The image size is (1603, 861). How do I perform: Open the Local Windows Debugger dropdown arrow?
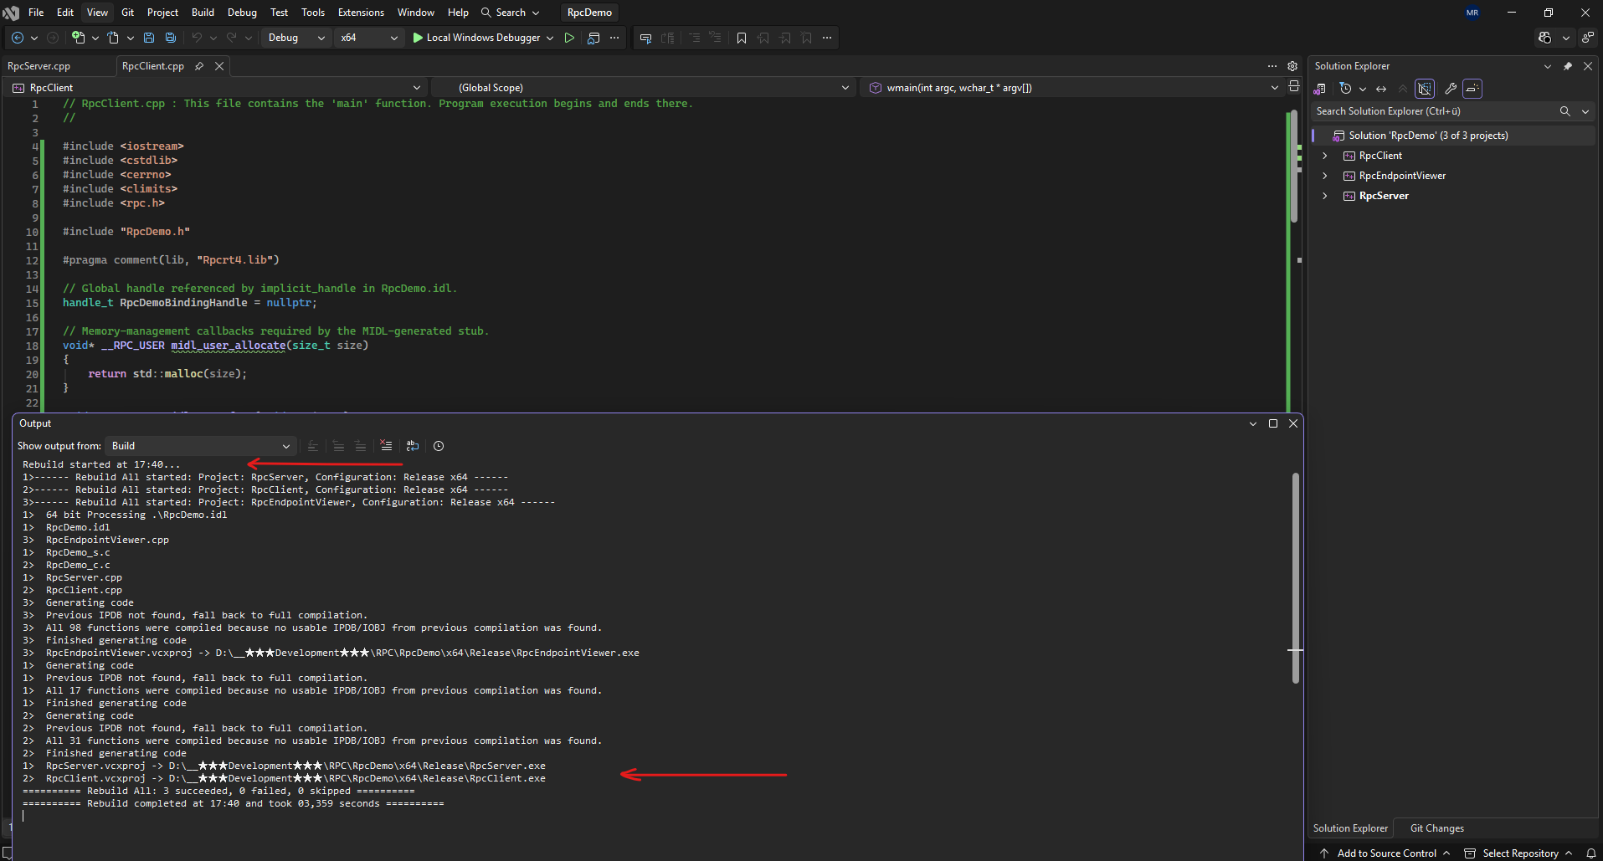point(550,38)
